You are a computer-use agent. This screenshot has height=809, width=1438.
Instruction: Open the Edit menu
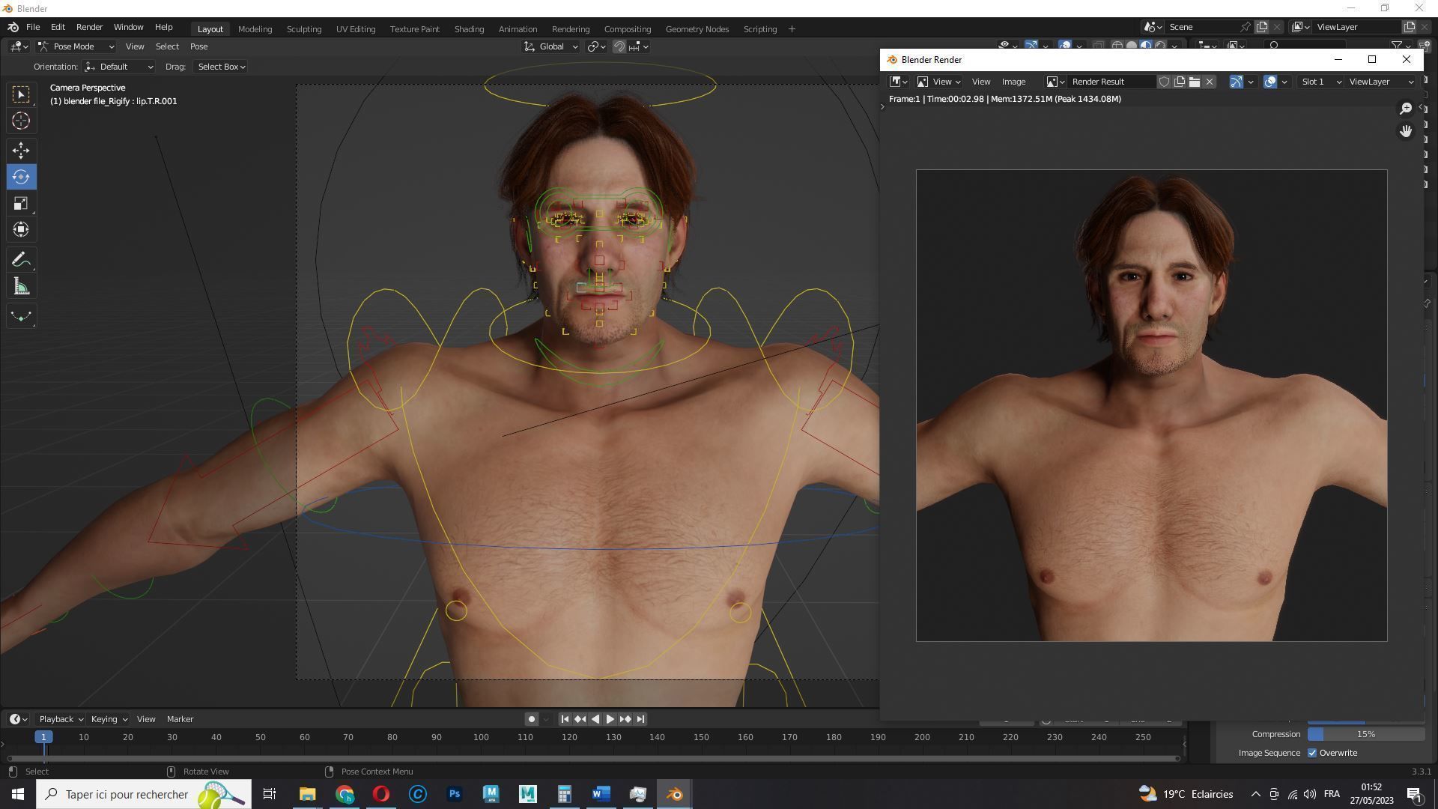[x=58, y=27]
